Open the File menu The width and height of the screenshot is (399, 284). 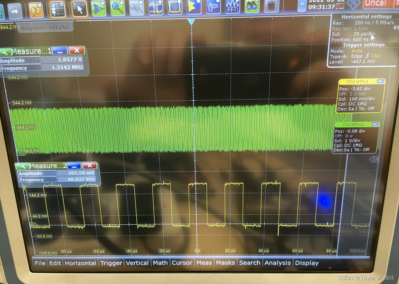click(40, 263)
